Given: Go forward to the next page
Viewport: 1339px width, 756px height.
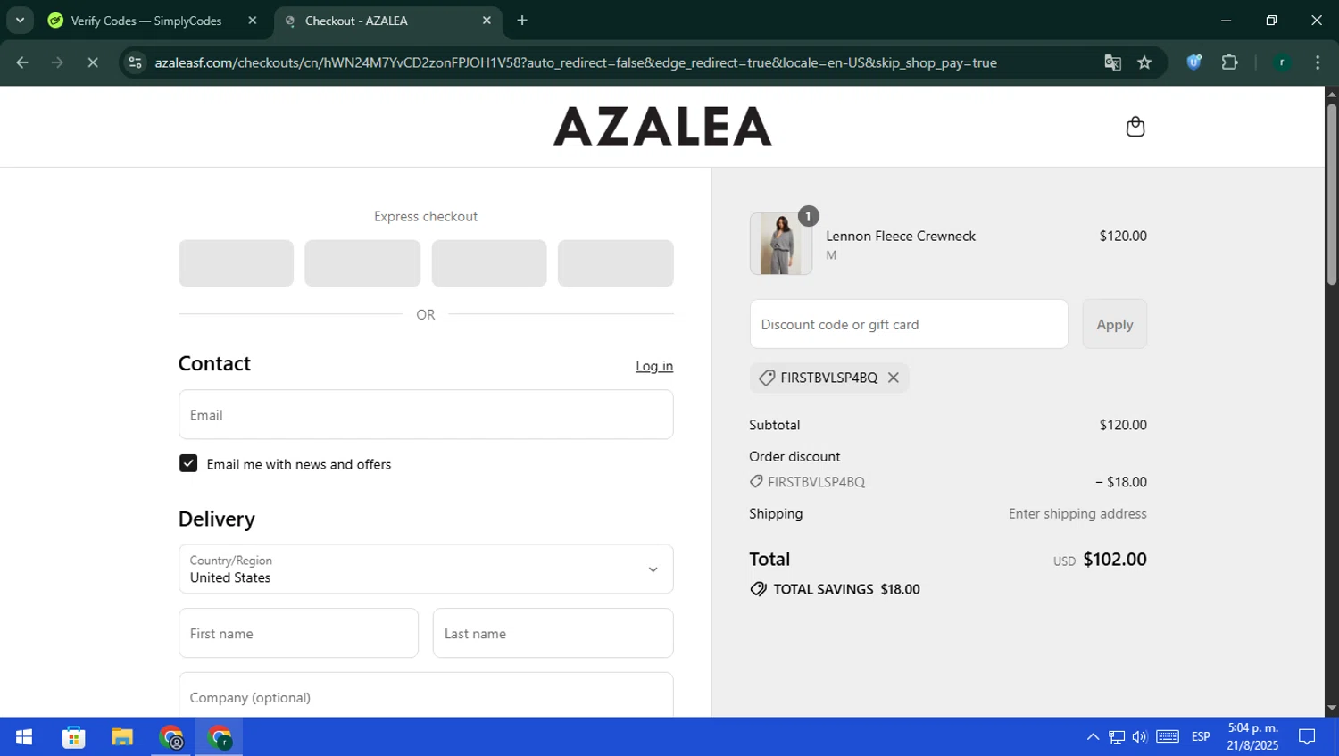Looking at the screenshot, I should tap(57, 62).
